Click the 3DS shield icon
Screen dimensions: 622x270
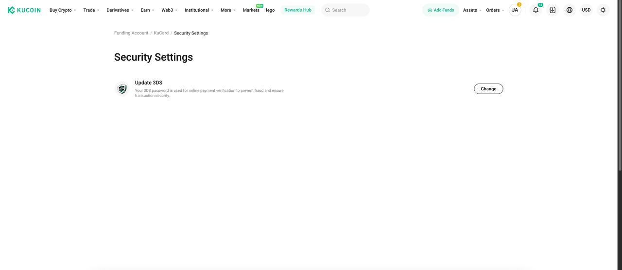pyautogui.click(x=122, y=89)
